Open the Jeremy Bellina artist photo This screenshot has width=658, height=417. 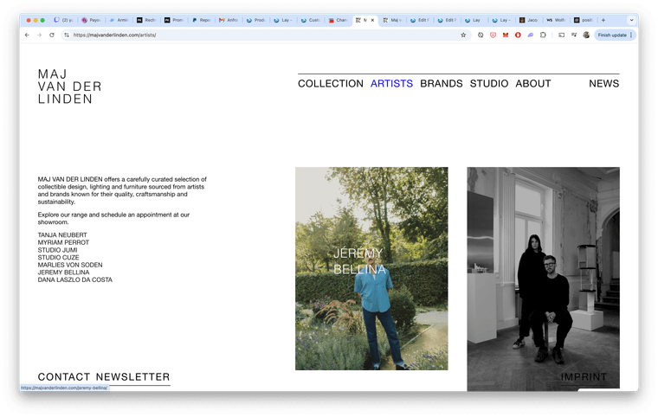371,268
